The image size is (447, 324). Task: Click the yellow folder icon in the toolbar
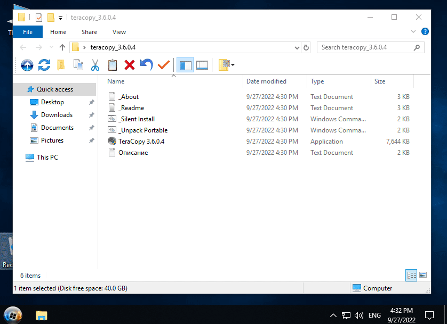coord(61,65)
